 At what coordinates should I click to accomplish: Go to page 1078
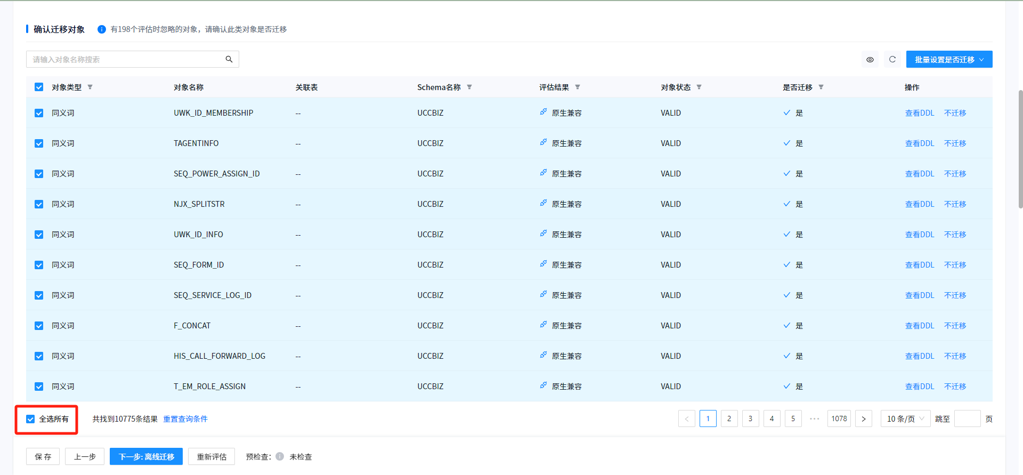click(839, 418)
